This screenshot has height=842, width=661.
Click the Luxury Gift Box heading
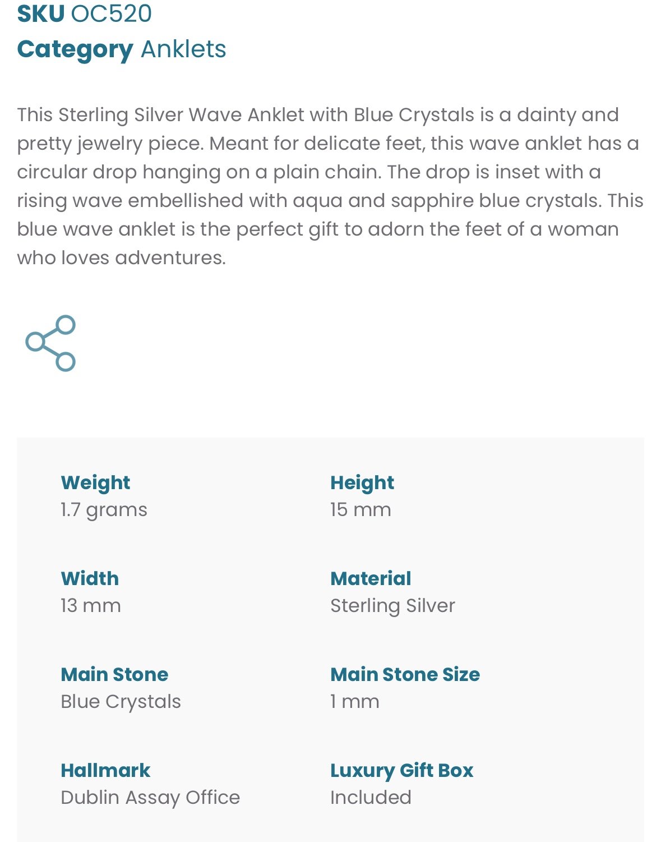(401, 771)
